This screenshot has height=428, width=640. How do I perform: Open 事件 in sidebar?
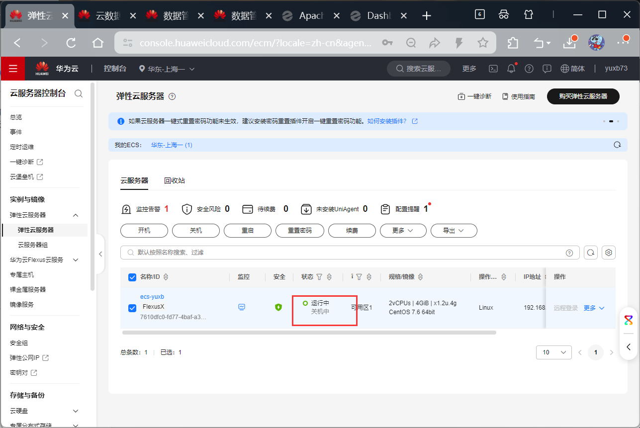pyautogui.click(x=16, y=132)
